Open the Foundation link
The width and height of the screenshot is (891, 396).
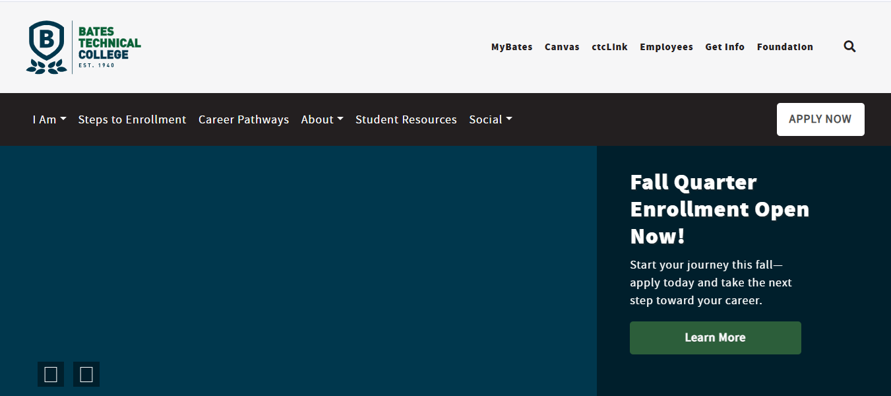click(x=785, y=47)
